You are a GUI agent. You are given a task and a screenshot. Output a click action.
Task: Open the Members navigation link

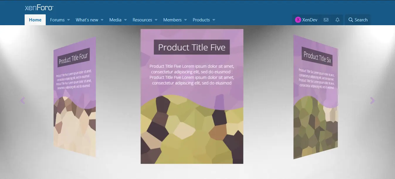[172, 20]
